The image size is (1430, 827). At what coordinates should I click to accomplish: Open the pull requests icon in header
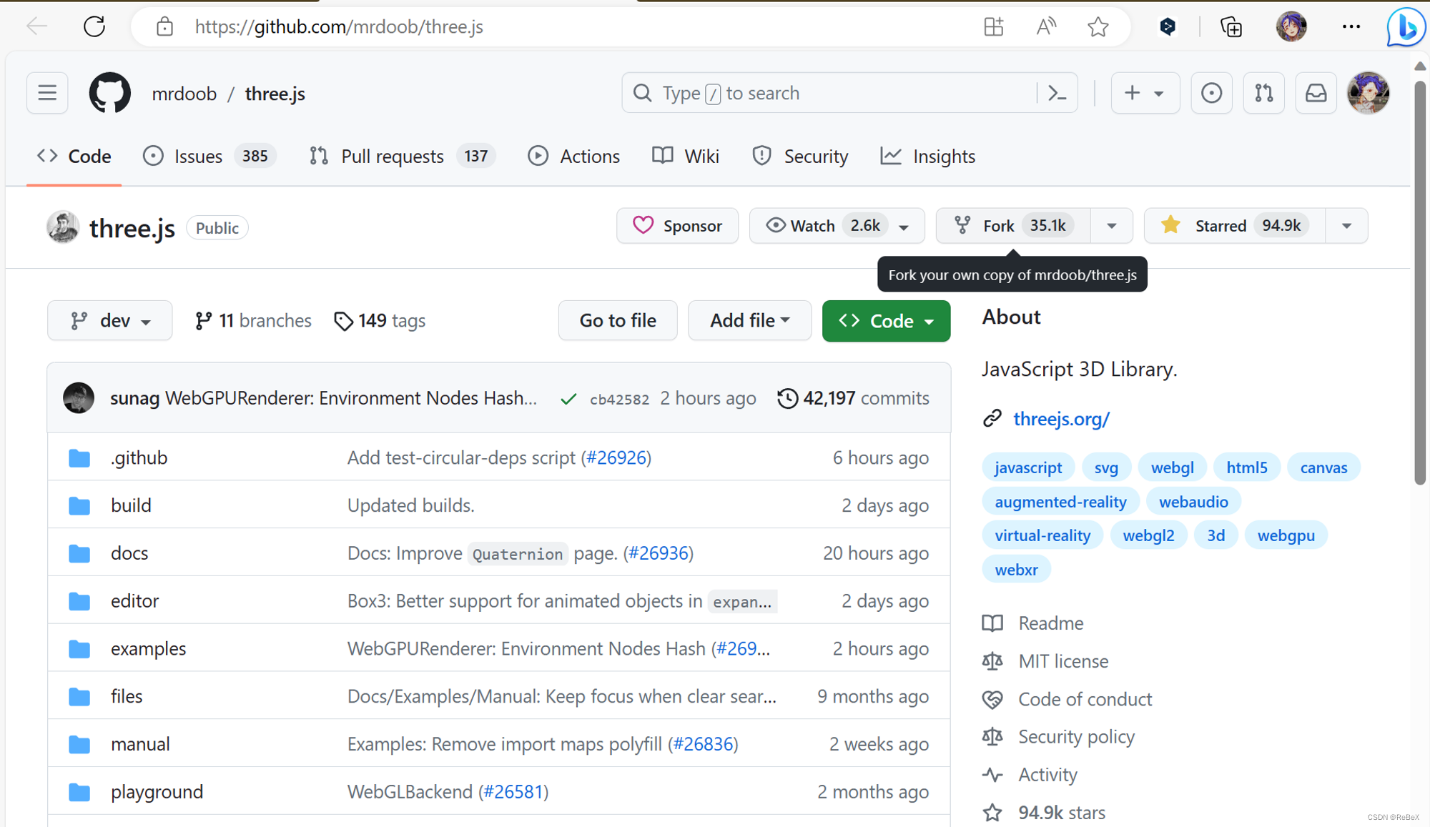click(x=1263, y=93)
